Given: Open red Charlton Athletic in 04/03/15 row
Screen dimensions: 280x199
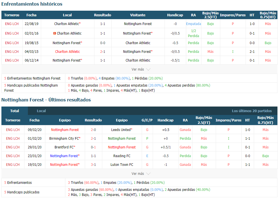Looking at the screenshot, I should (x=68, y=52).
